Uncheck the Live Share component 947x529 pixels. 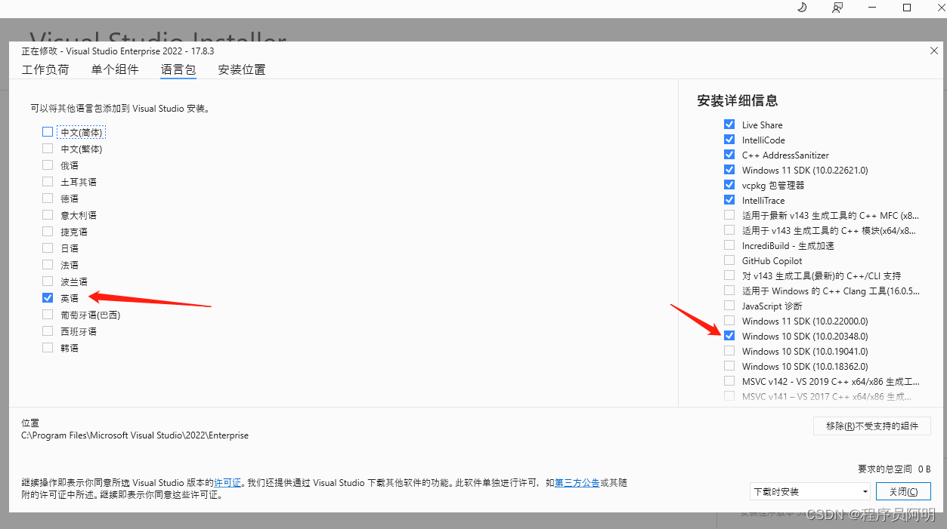tap(729, 125)
